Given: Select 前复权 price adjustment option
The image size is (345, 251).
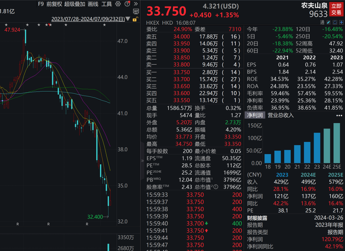Looking at the screenshot, I should (54, 4).
